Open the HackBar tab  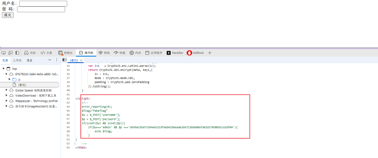(x=175, y=53)
